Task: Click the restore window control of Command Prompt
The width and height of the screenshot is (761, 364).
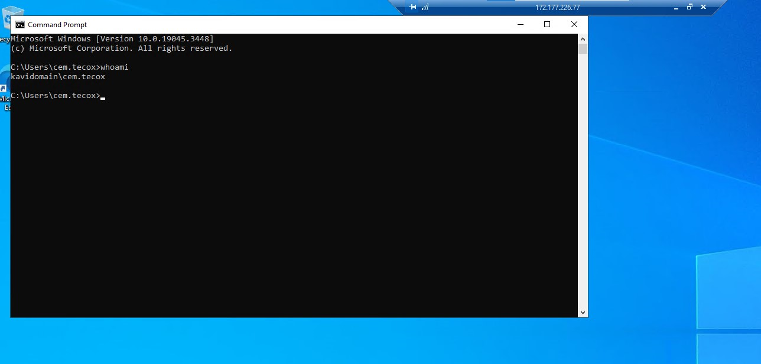Action: [547, 24]
